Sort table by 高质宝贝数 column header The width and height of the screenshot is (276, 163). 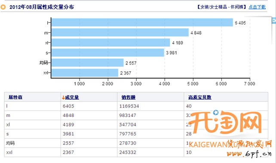(199, 97)
